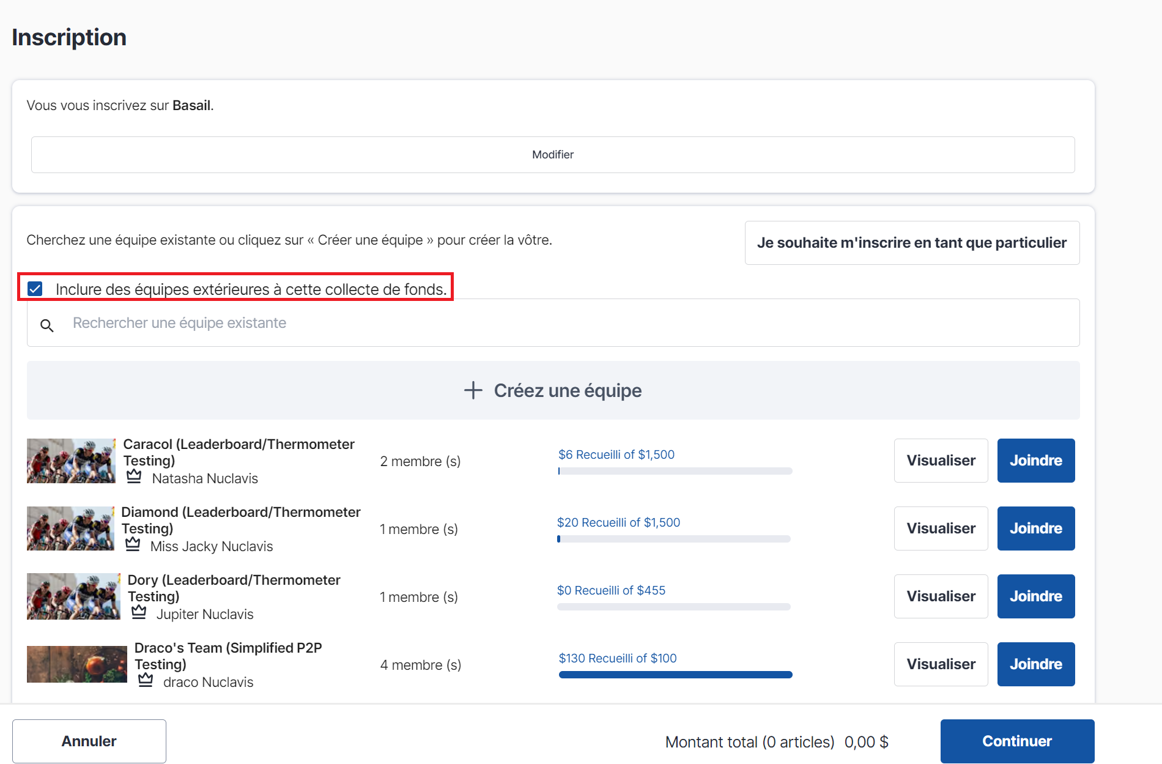The image size is (1162, 764).
Task: Choose to register as a particulier
Action: pos(911,243)
